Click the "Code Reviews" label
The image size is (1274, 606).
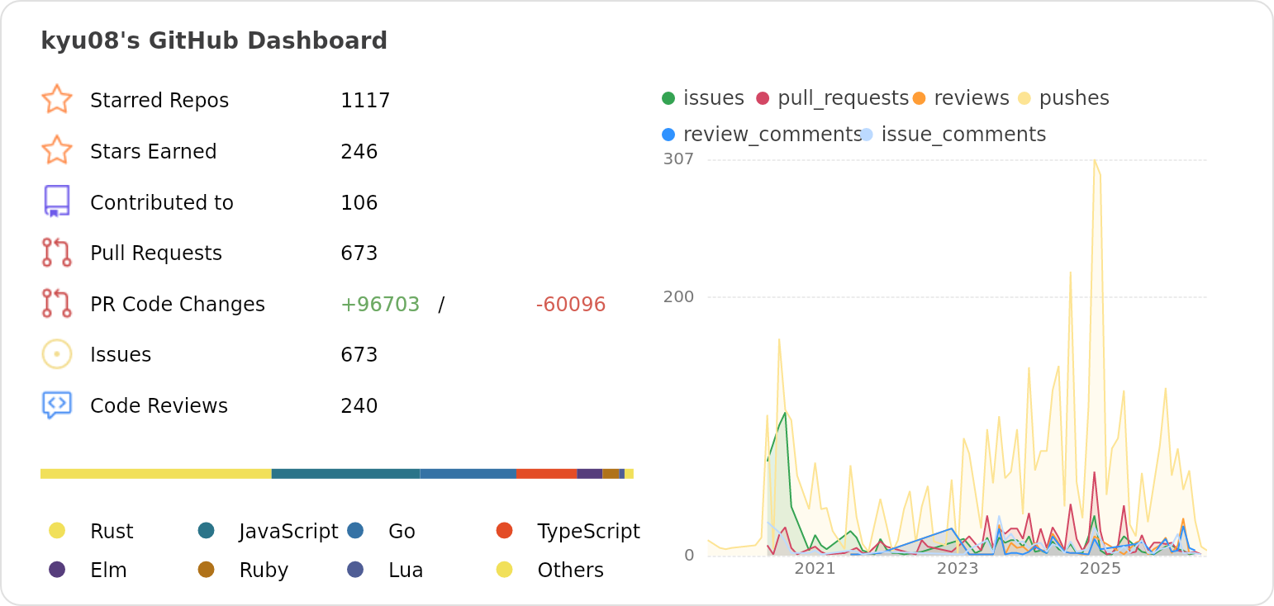point(159,406)
